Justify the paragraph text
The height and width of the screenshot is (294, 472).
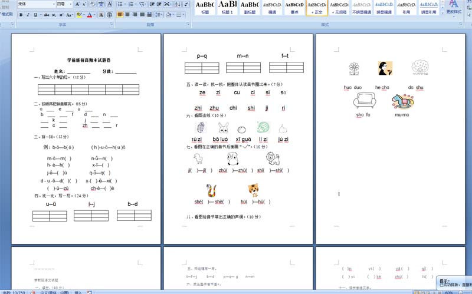(x=142, y=15)
